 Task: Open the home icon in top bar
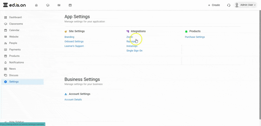tap(36, 5)
